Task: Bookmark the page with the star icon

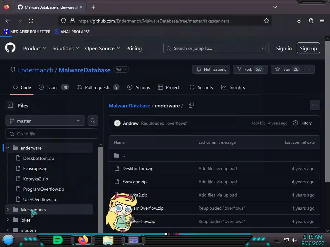Action: coord(267,21)
